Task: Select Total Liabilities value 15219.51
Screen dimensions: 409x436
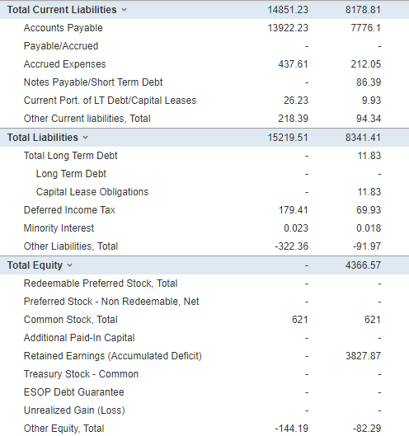Action: (288, 138)
